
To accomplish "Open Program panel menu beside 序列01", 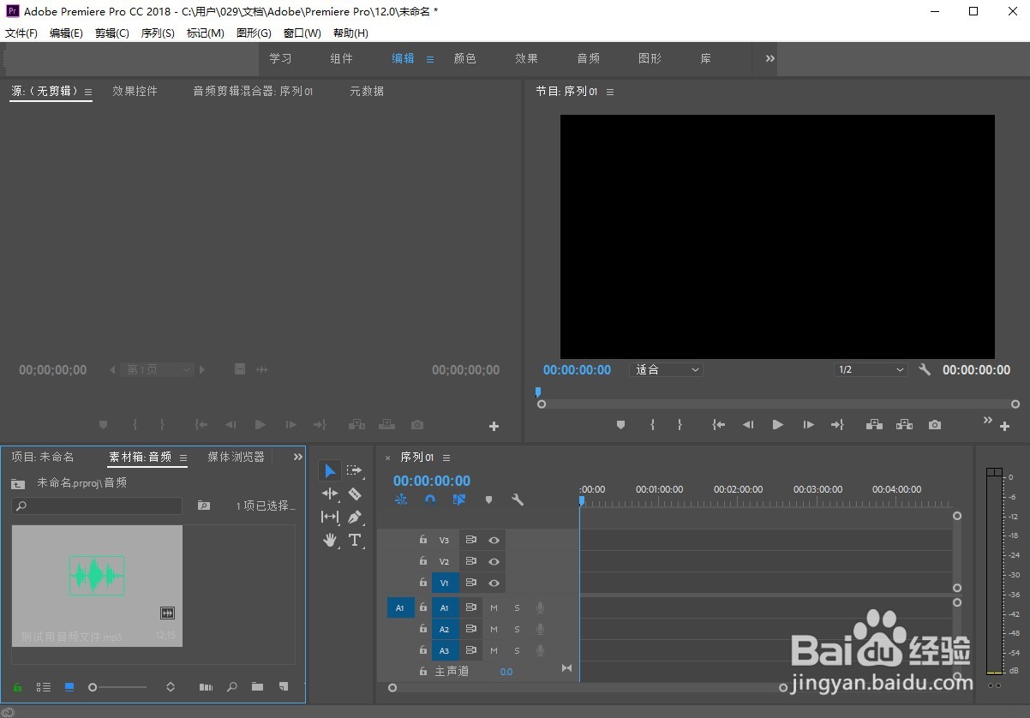I will pos(610,92).
